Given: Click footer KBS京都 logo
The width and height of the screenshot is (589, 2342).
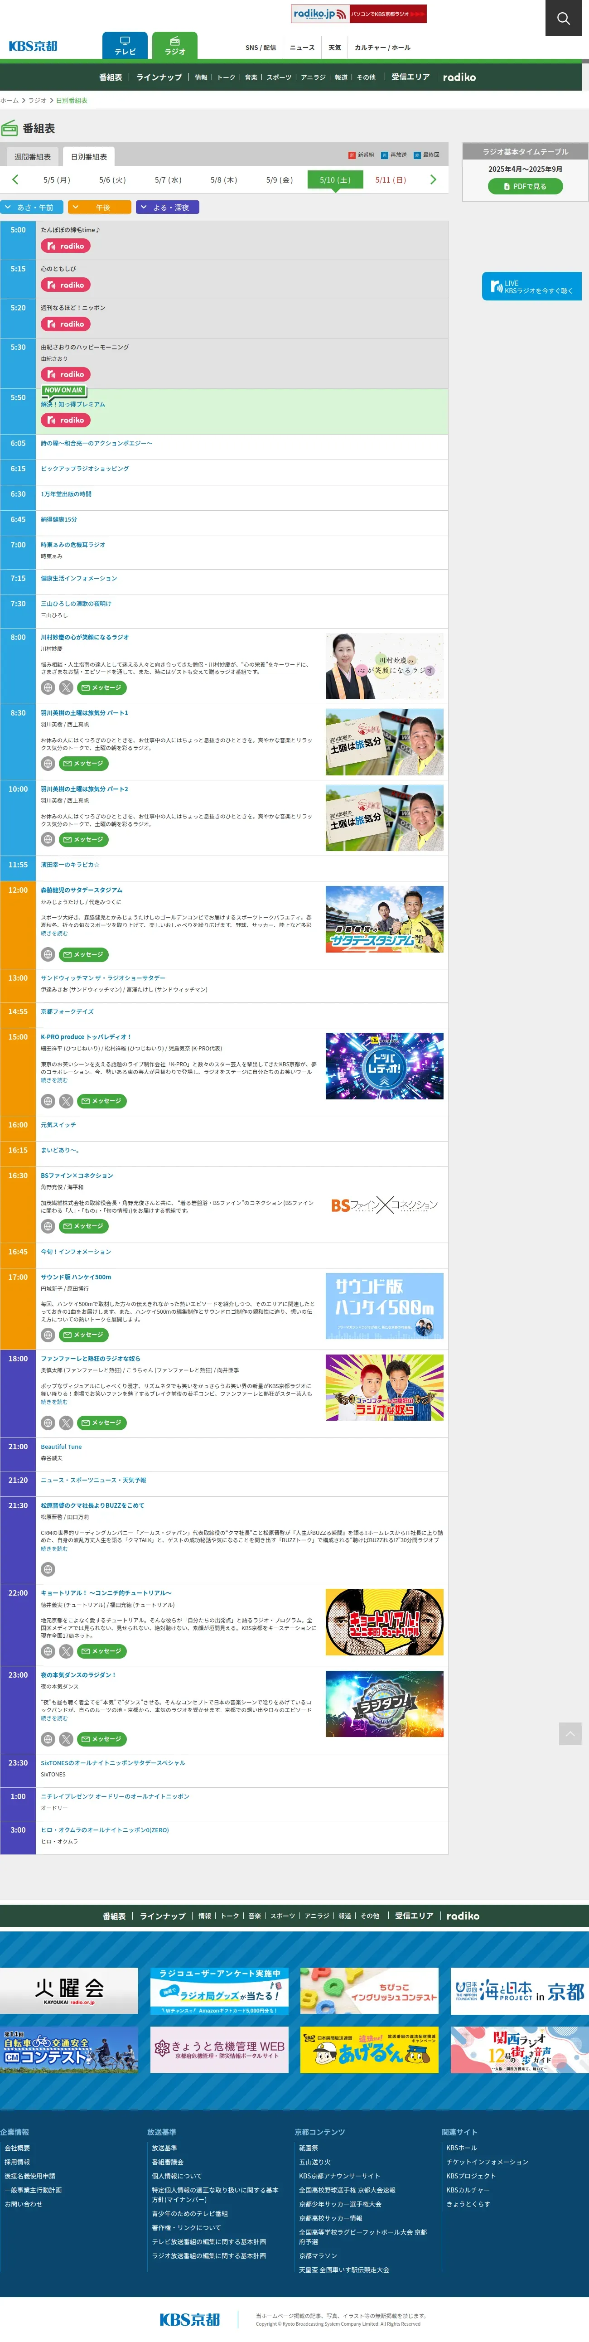Looking at the screenshot, I should point(190,2319).
